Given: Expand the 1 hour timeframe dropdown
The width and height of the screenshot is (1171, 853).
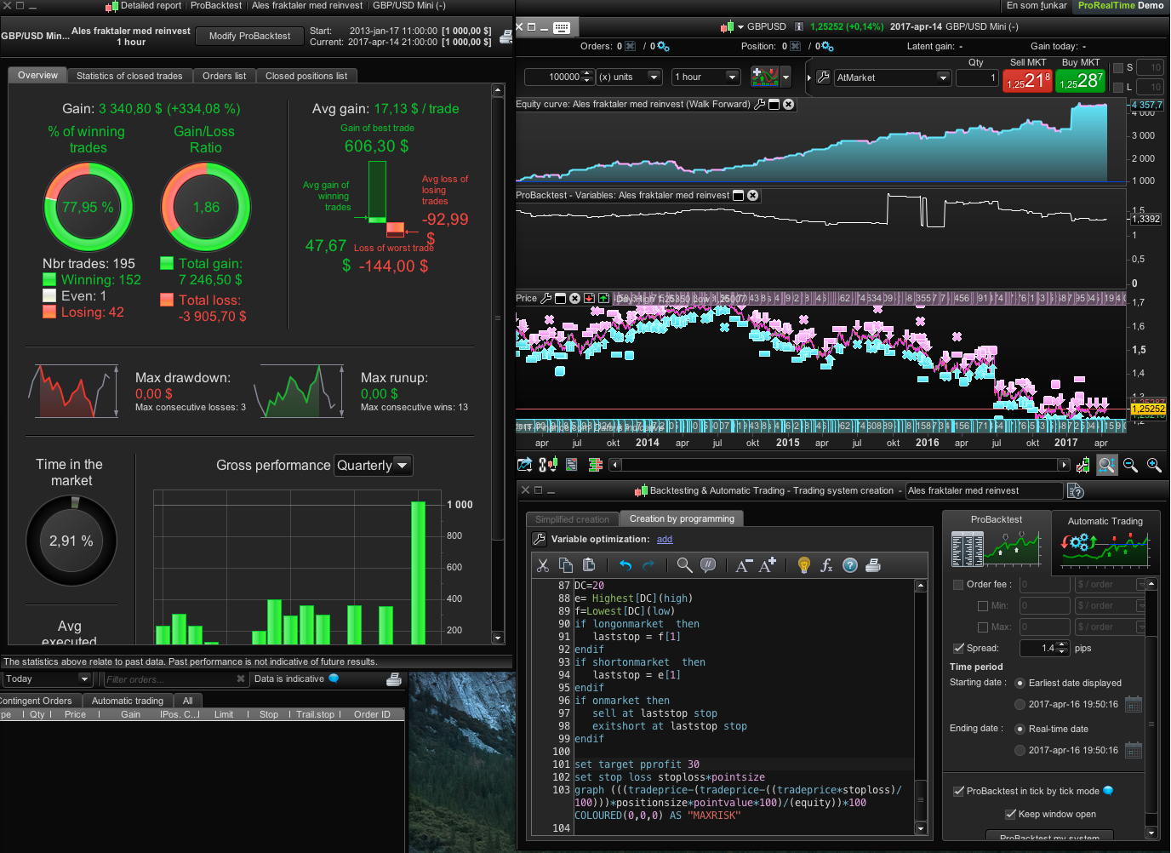Looking at the screenshot, I should [706, 77].
